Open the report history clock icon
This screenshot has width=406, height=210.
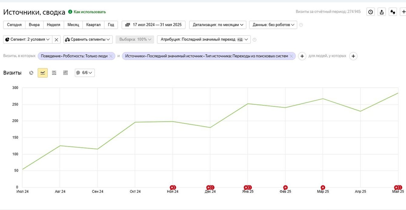(371, 12)
